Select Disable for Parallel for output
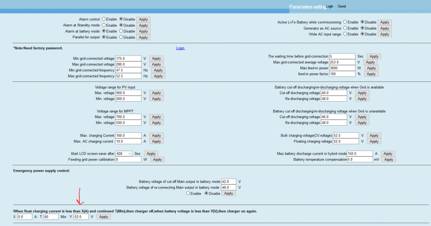This screenshot has width=431, height=226. click(121, 37)
